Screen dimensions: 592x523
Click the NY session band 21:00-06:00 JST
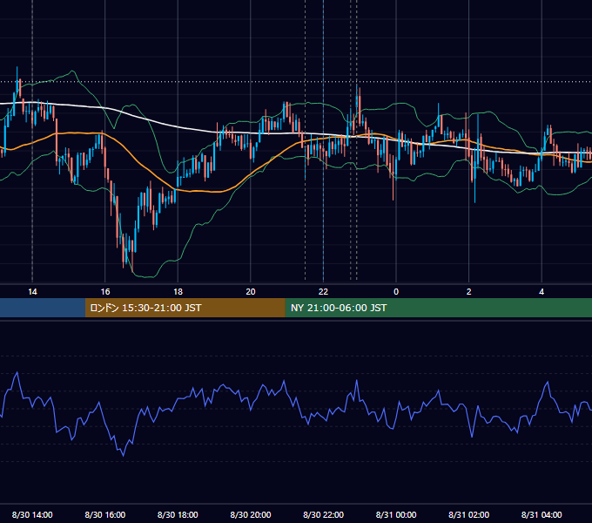[x=438, y=308]
